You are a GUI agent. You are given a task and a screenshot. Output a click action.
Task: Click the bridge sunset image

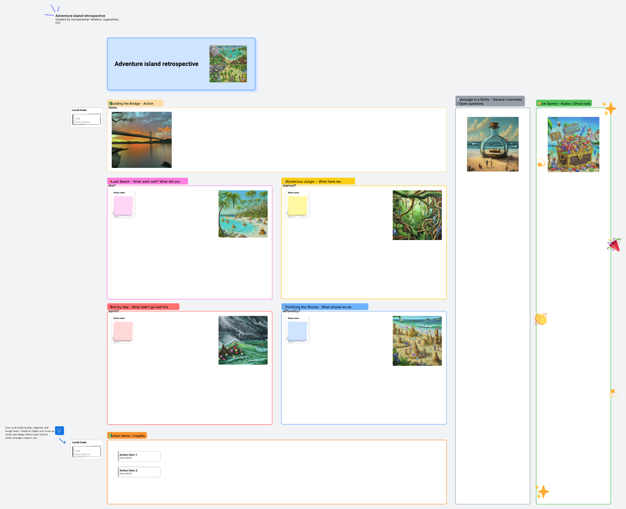tap(141, 140)
